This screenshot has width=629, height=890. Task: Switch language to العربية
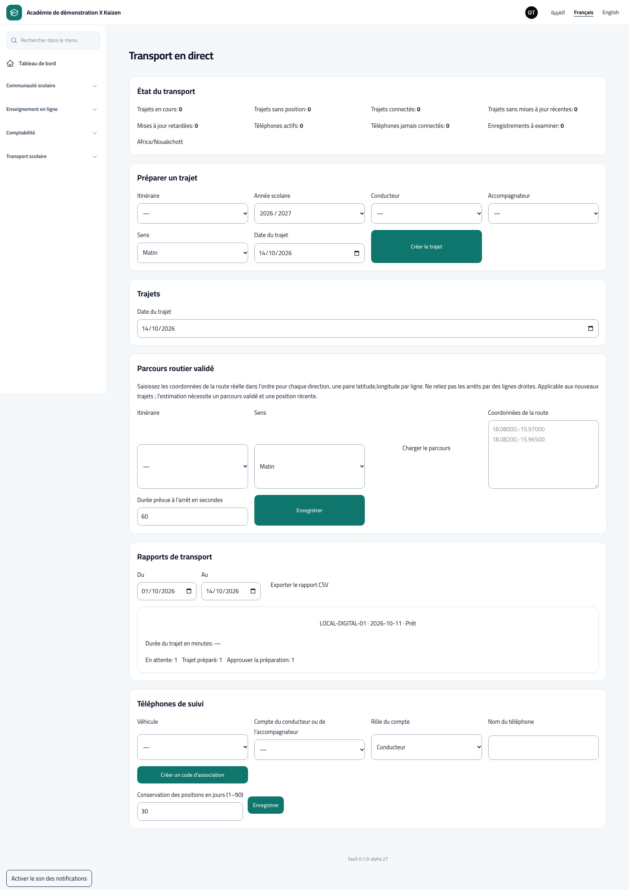557,13
